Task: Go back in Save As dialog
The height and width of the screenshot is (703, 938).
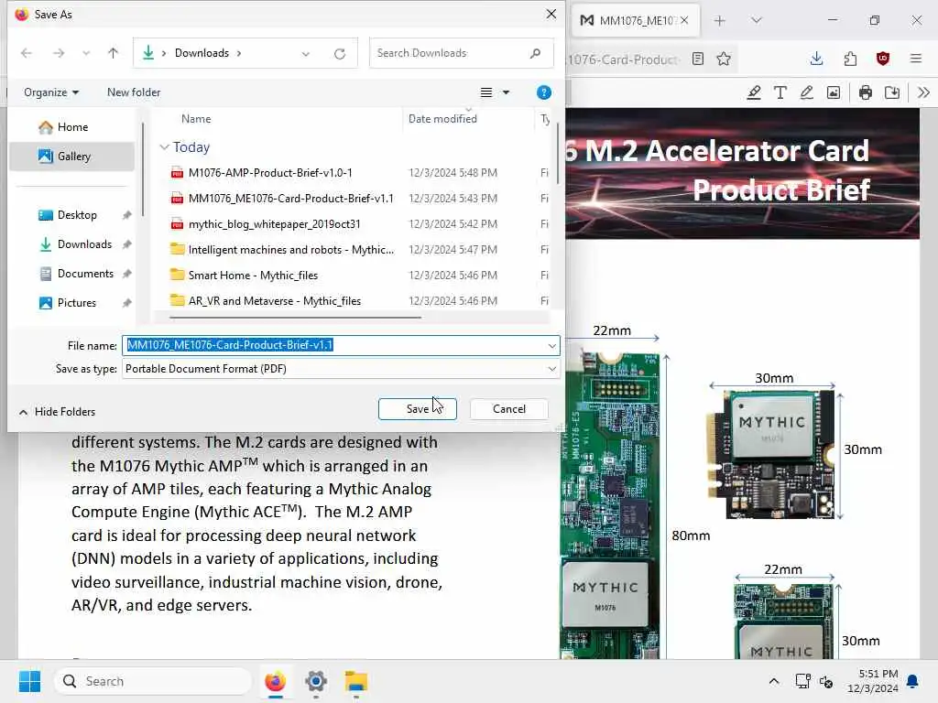Action: click(x=27, y=53)
